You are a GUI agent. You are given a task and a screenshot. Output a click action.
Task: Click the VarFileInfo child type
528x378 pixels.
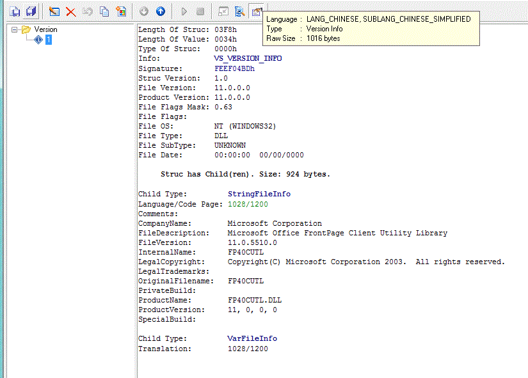[252, 338]
